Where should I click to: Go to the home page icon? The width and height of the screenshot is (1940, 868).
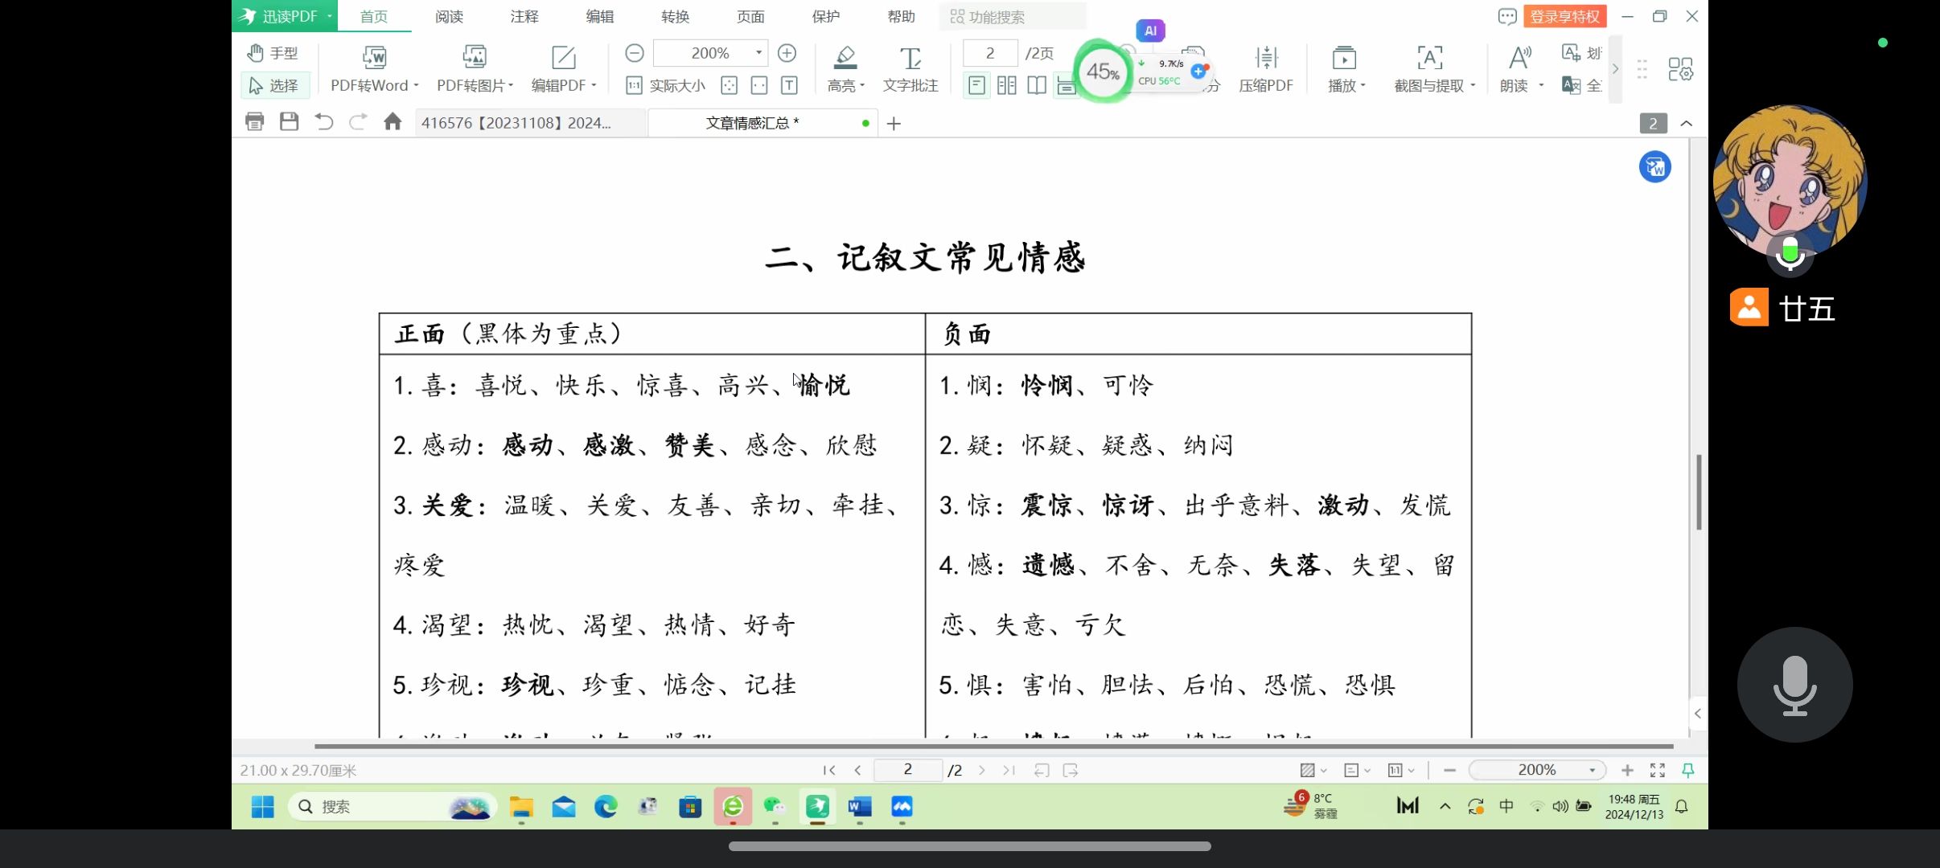[393, 122]
